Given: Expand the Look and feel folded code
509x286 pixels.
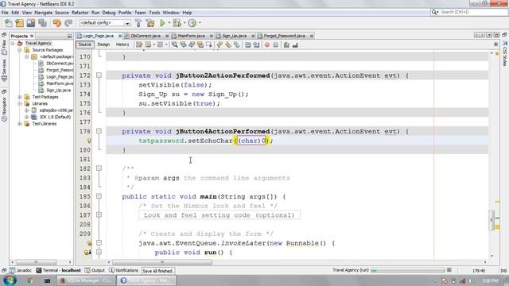Looking at the screenshot, I should (99, 214).
